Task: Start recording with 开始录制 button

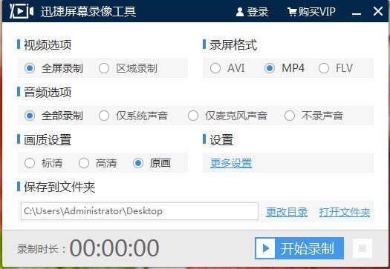Action: point(299,248)
